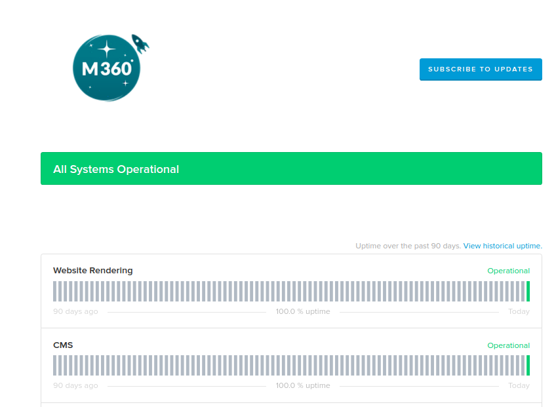Image resolution: width=556 pixels, height=407 pixels.
Task: Click the Subscribe to Updates button
Action: pos(481,69)
